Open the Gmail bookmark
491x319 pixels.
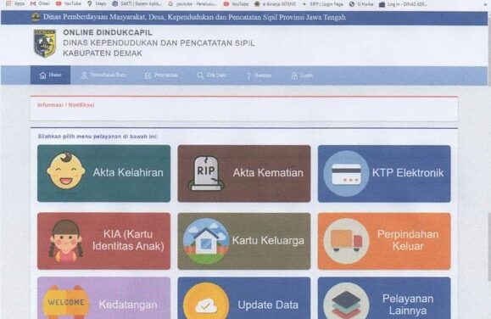(40, 3)
